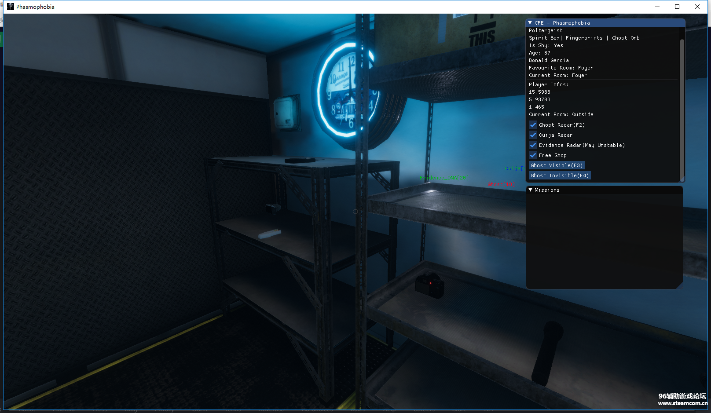Toggle the Free Shop checkbox
Image resolution: width=711 pixels, height=413 pixels.
tap(533, 155)
